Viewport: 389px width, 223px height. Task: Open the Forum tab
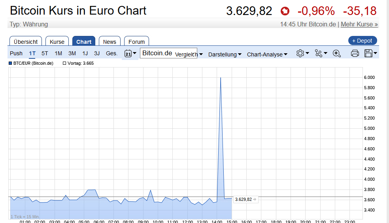coord(136,41)
